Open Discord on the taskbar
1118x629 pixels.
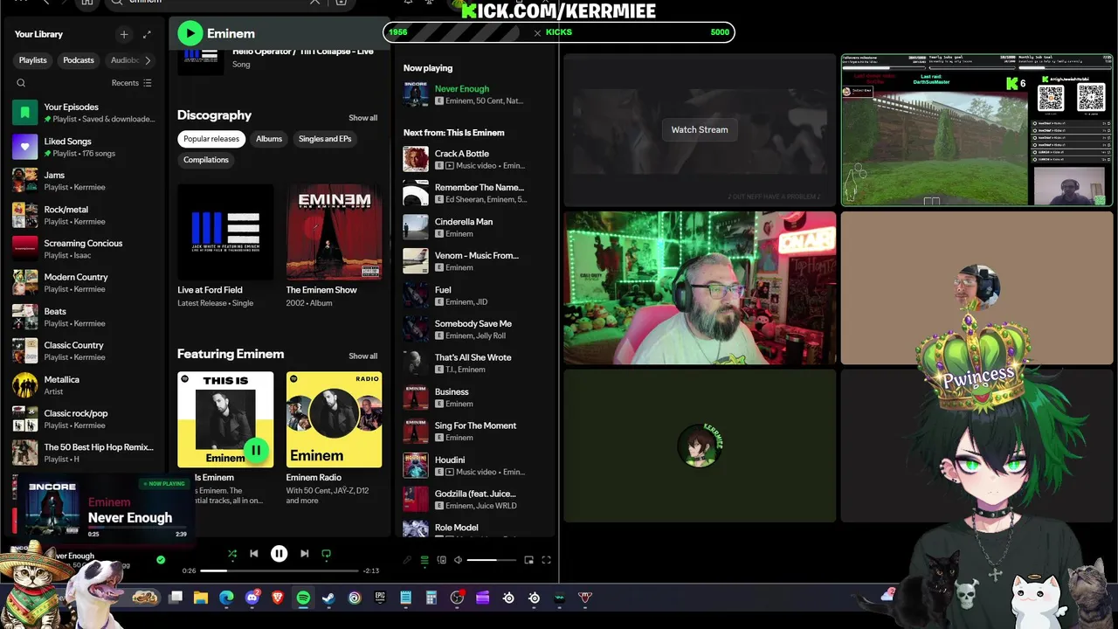252,598
